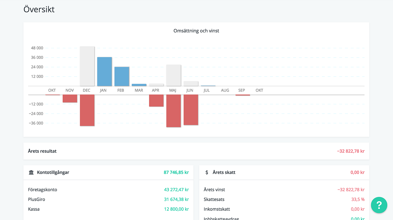Click the gray December bar above the axis

pyautogui.click(x=87, y=66)
